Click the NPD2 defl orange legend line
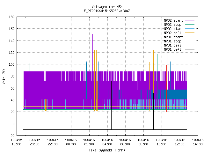 click(x=190, y=33)
